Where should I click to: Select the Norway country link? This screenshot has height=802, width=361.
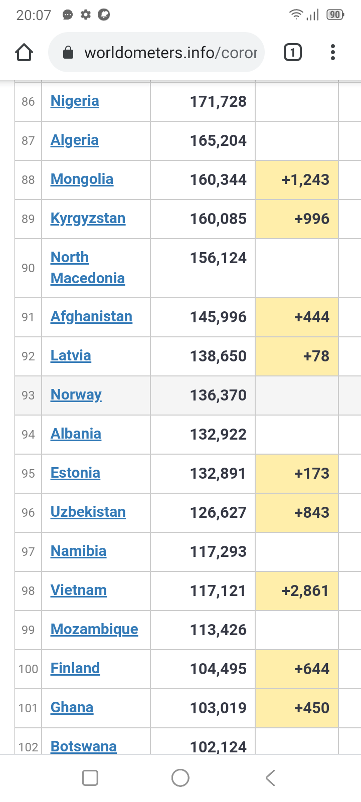click(x=76, y=394)
